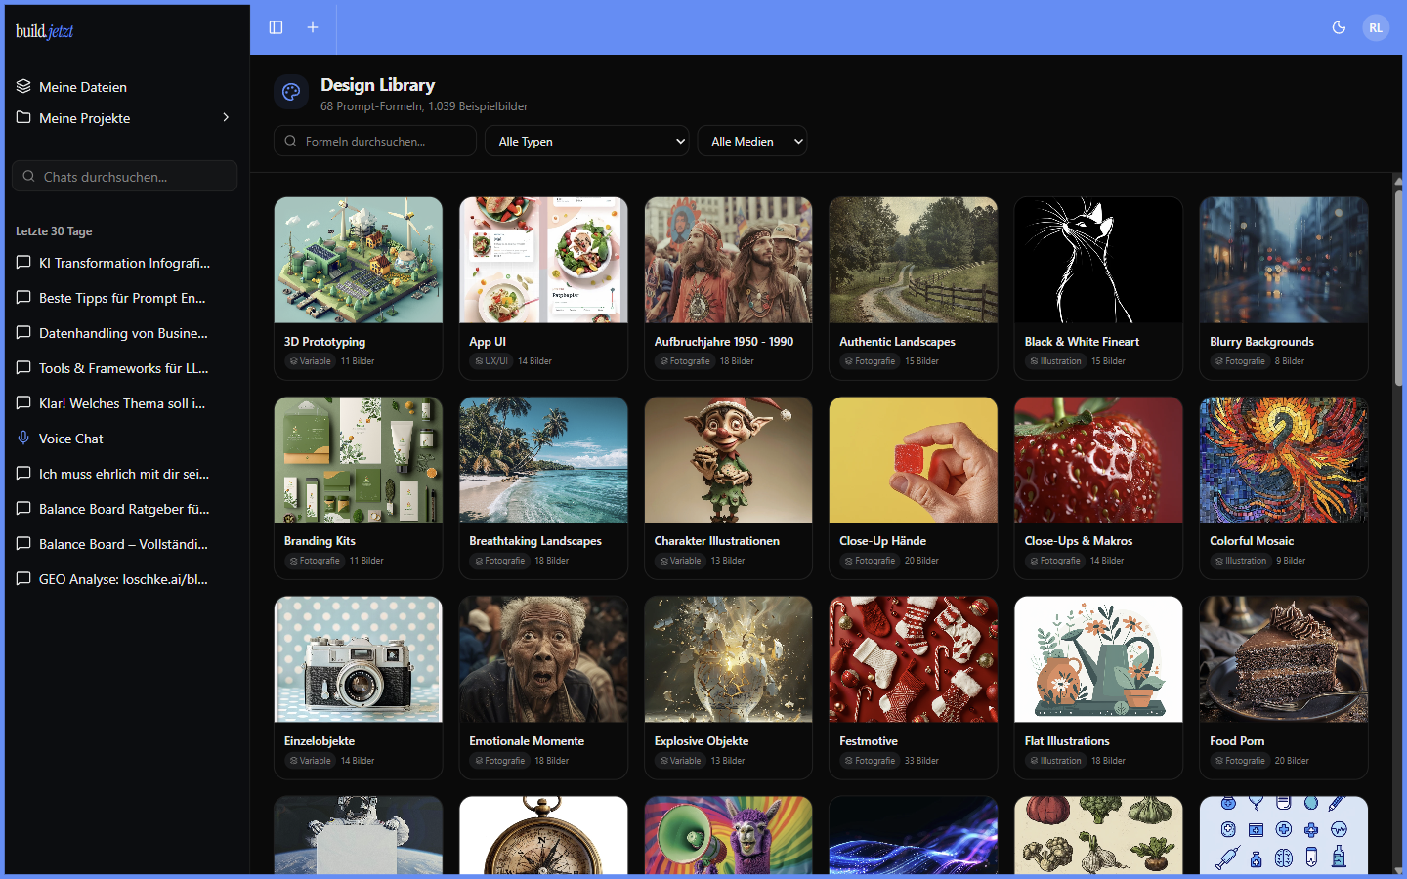Click the Meine Dateien layers icon

click(23, 86)
